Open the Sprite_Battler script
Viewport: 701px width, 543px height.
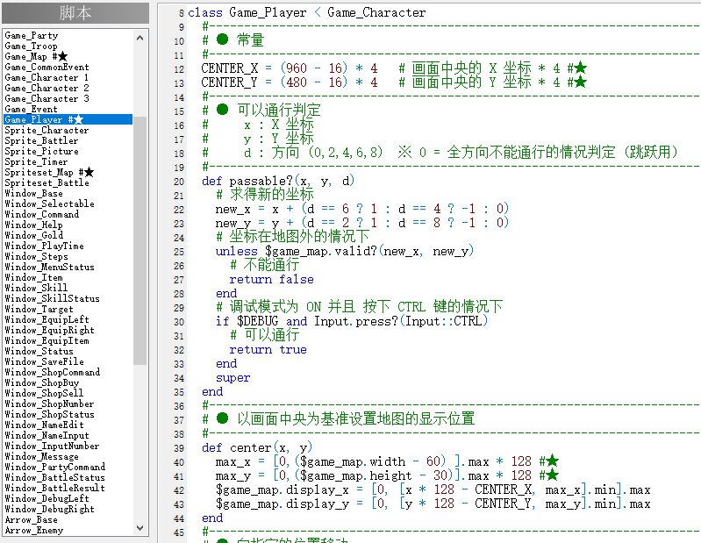pyautogui.click(x=41, y=140)
